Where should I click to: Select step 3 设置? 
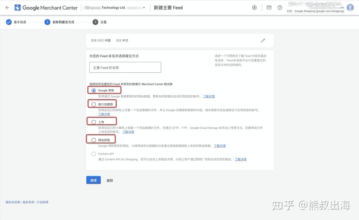100,22
